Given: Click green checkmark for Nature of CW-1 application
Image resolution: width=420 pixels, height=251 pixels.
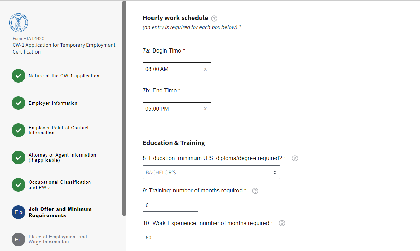Looking at the screenshot, I should tap(18, 76).
